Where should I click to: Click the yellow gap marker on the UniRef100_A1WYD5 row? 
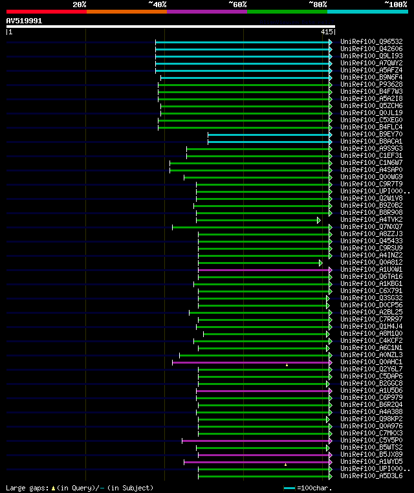point(285,465)
